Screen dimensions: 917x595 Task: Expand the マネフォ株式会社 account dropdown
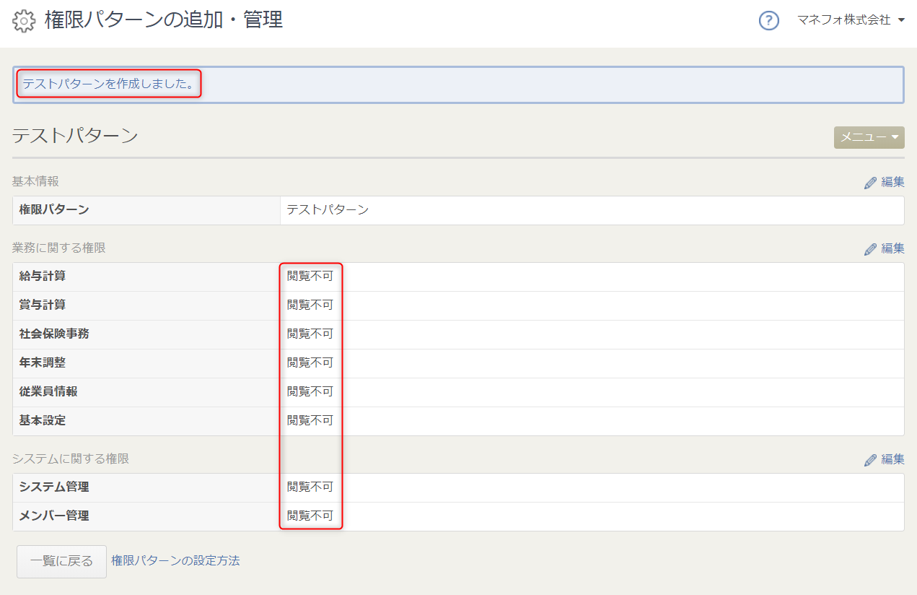851,20
